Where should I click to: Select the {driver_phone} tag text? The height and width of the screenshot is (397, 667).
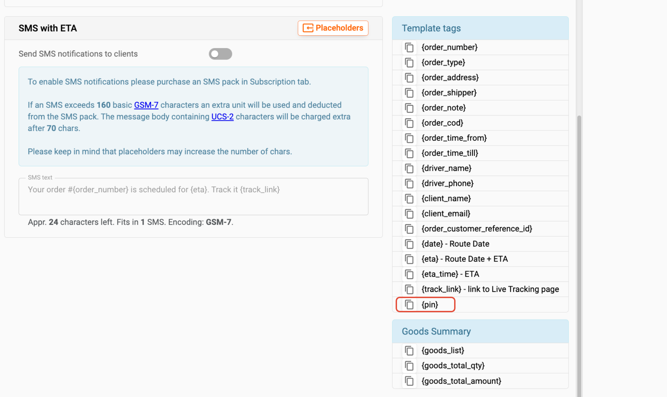pos(447,184)
